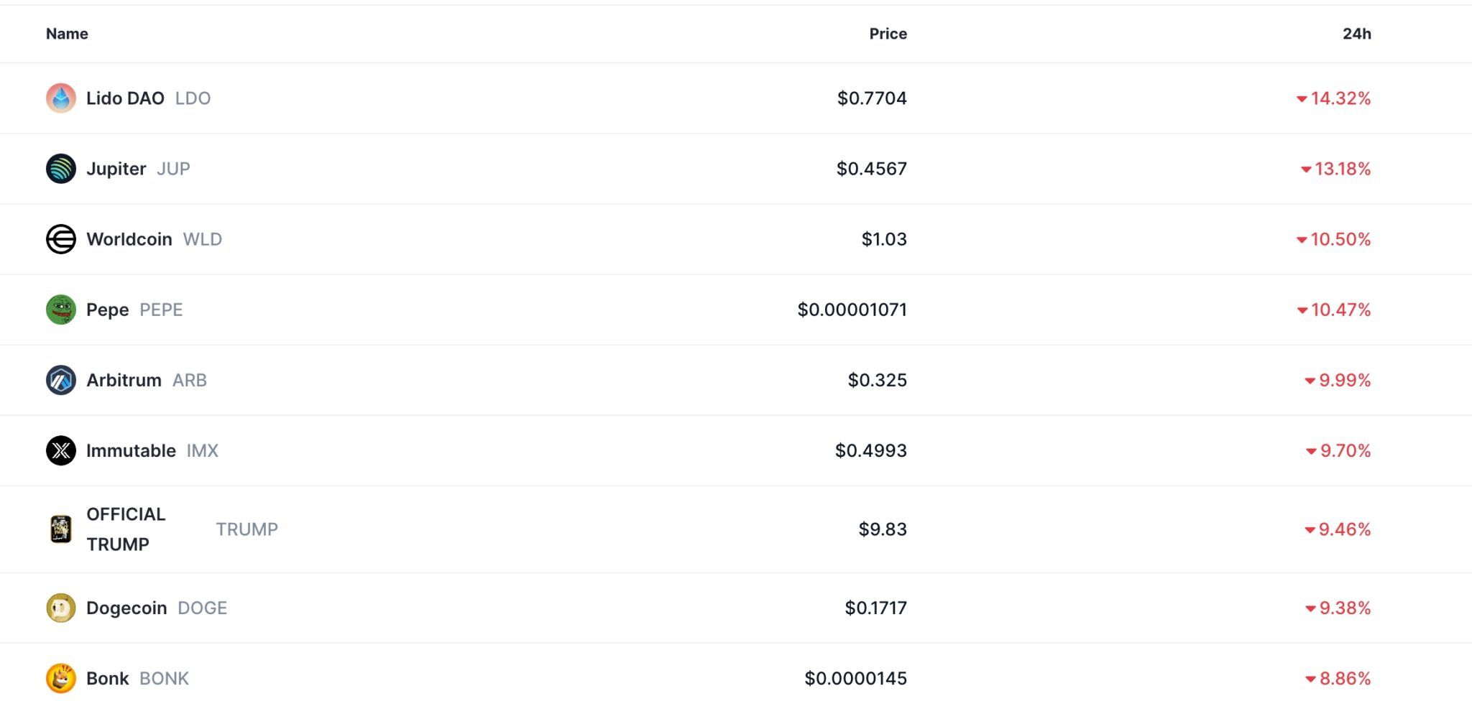Sort the table by Name column
Screen dimensions: 1472x701
(67, 34)
